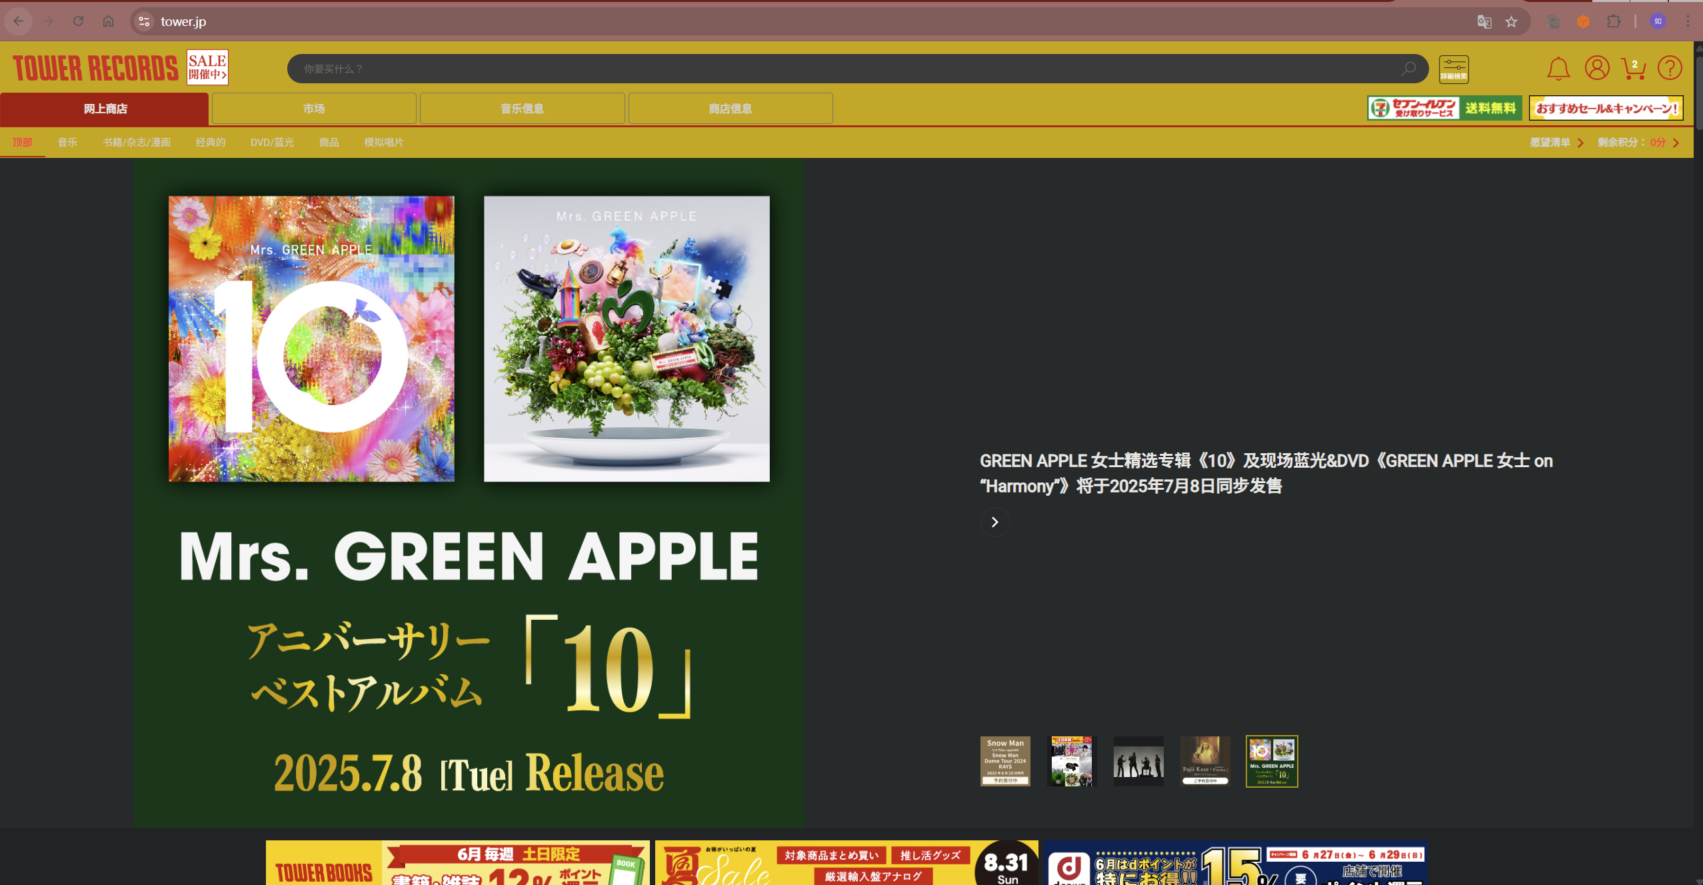Image resolution: width=1703 pixels, height=885 pixels.
Task: Open the browser home page icon
Action: tap(108, 21)
